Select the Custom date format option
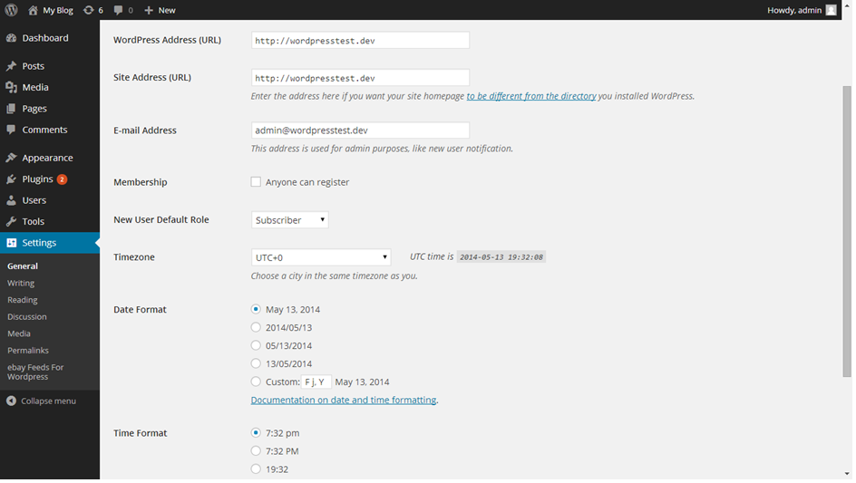The height and width of the screenshot is (483, 856). [x=256, y=382]
